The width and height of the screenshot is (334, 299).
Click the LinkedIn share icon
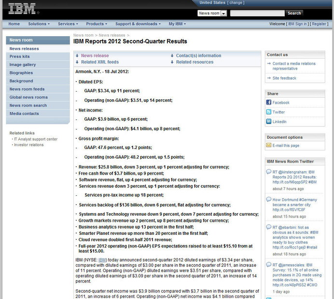coord(269,122)
